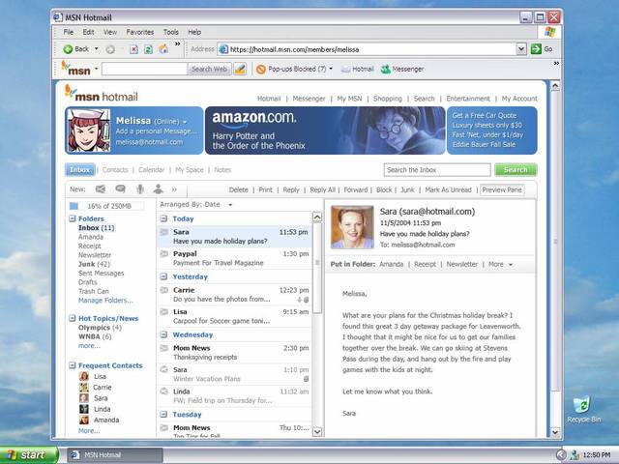Click the storage usage folder icon

point(74,206)
